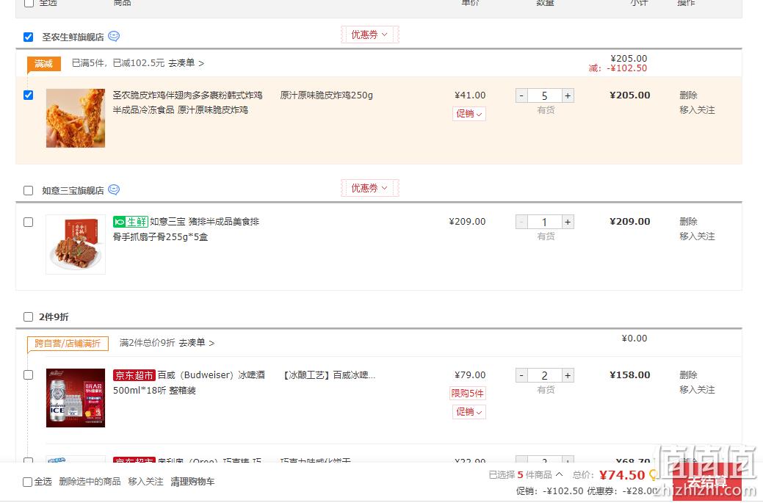763x503 pixels.
Task: Check the 2件9折 group checkbox
Action: click(x=28, y=317)
